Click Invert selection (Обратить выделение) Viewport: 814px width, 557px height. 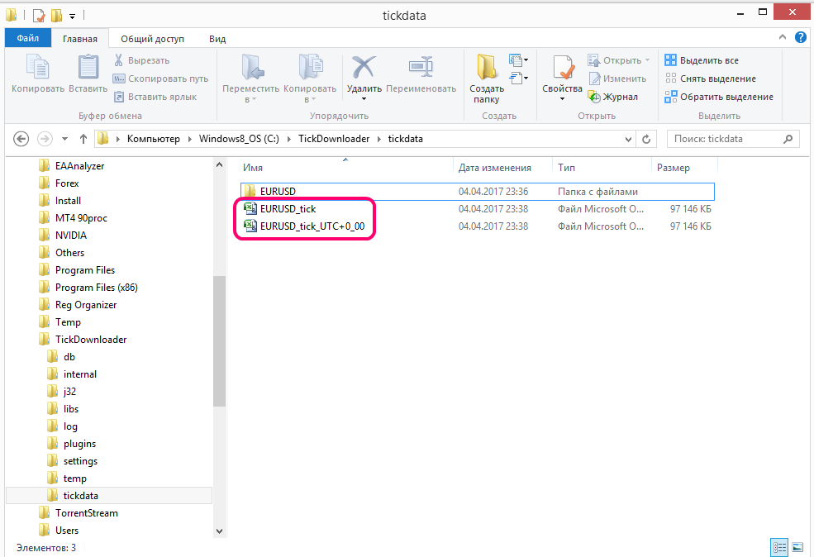719,97
